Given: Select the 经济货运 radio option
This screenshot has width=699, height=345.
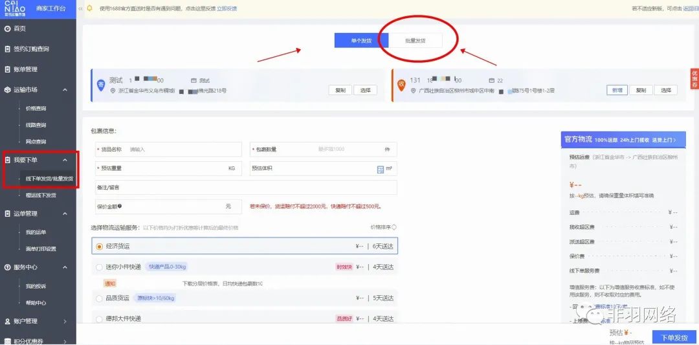Looking at the screenshot, I should (99, 246).
